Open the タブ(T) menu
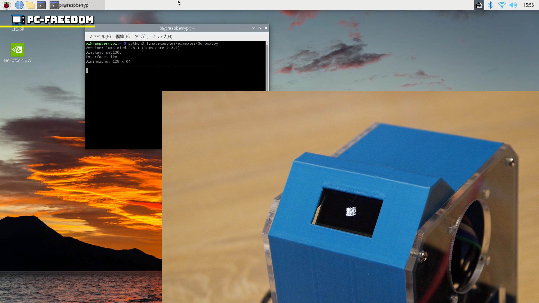539x303 pixels. tap(141, 36)
